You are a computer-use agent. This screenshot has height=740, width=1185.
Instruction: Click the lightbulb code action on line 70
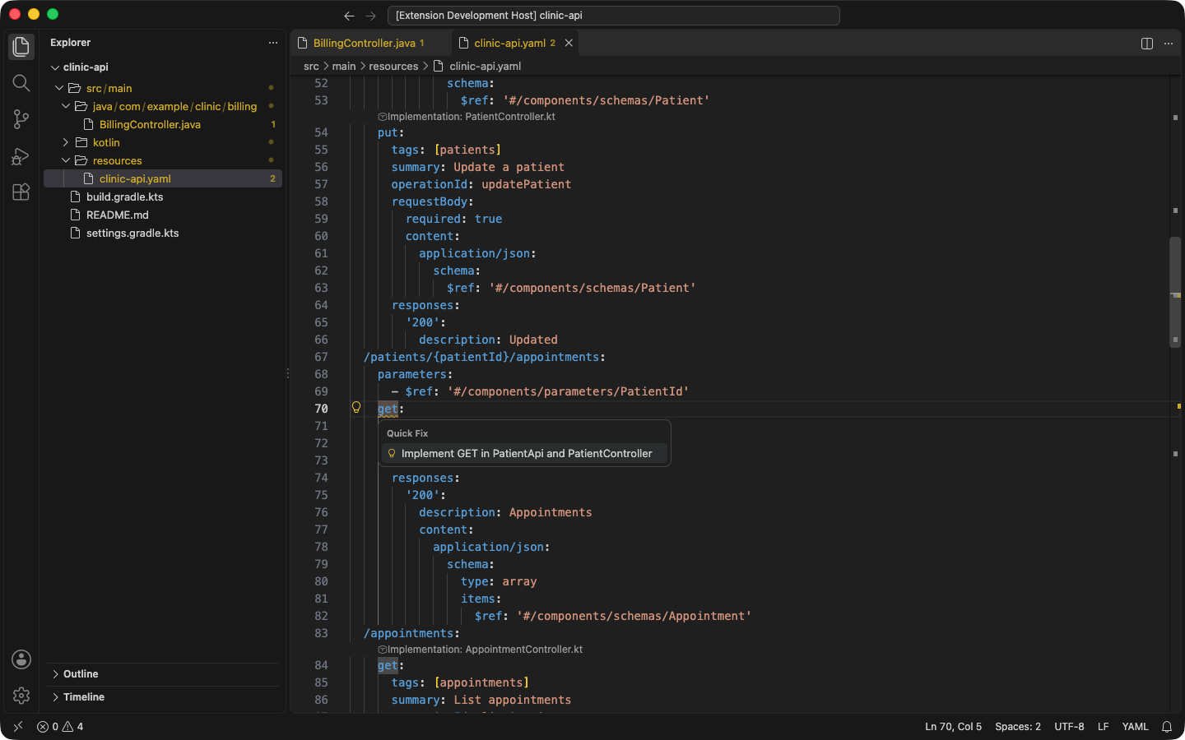click(356, 407)
